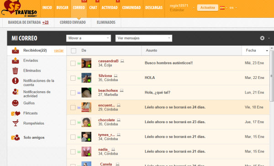The height and width of the screenshot is (166, 274).
Task: Open the DESCARGAS menu
Action: [154, 8]
